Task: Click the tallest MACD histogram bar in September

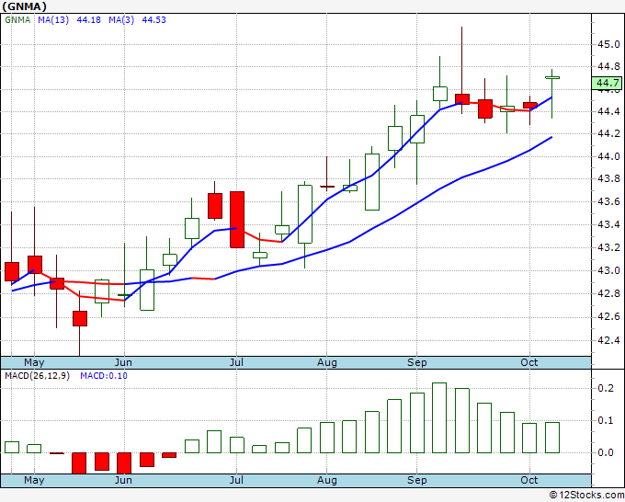Action: coord(439,417)
